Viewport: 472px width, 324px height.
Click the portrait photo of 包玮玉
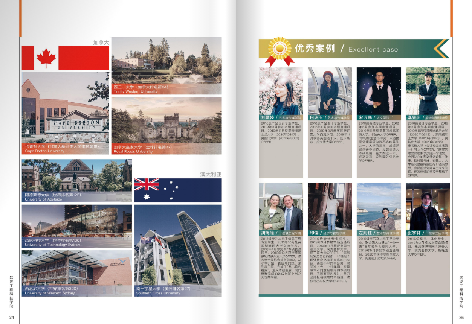(x=330, y=91)
